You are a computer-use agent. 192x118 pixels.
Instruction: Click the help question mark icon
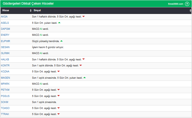point(187,4)
